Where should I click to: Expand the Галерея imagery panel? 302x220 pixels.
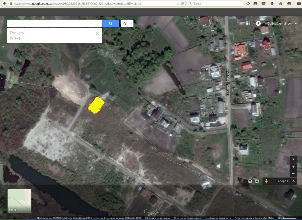pyautogui.click(x=293, y=181)
